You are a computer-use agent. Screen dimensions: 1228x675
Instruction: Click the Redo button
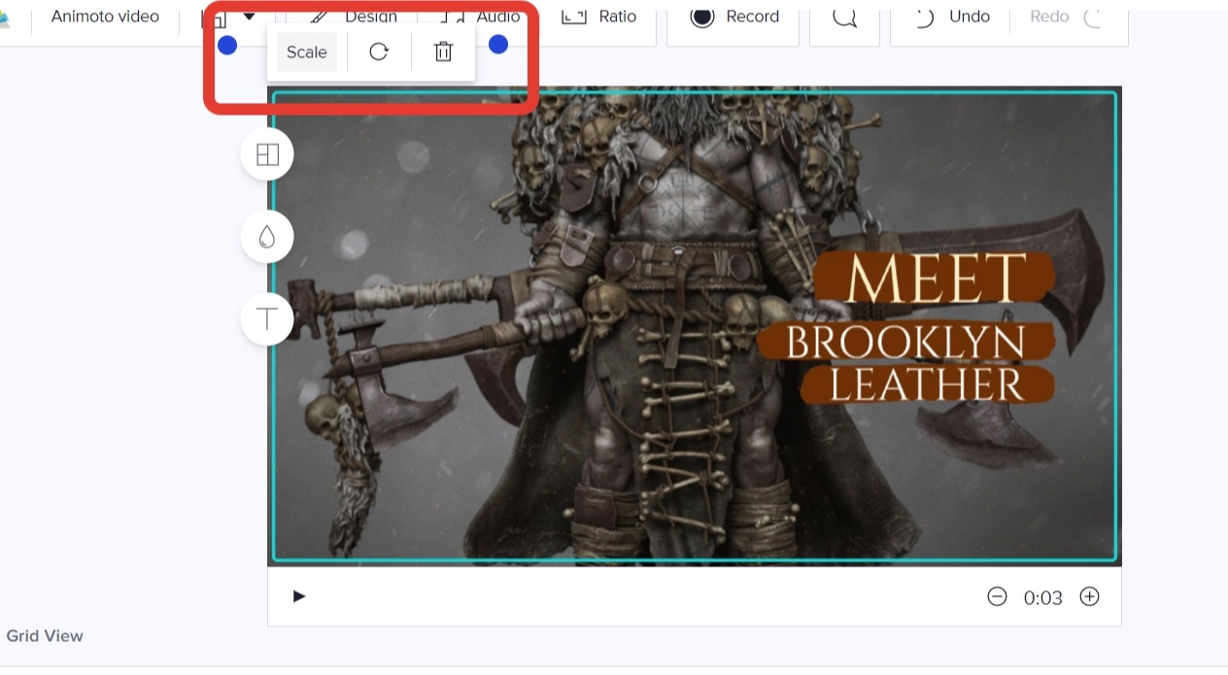tap(1067, 17)
